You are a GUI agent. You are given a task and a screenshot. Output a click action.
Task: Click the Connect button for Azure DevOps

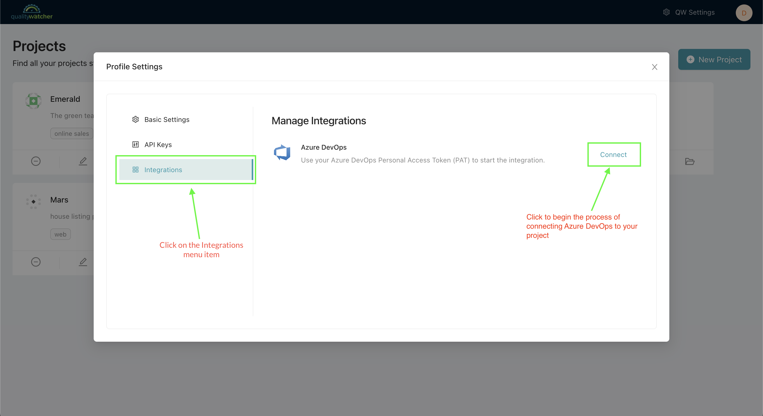[x=613, y=155]
